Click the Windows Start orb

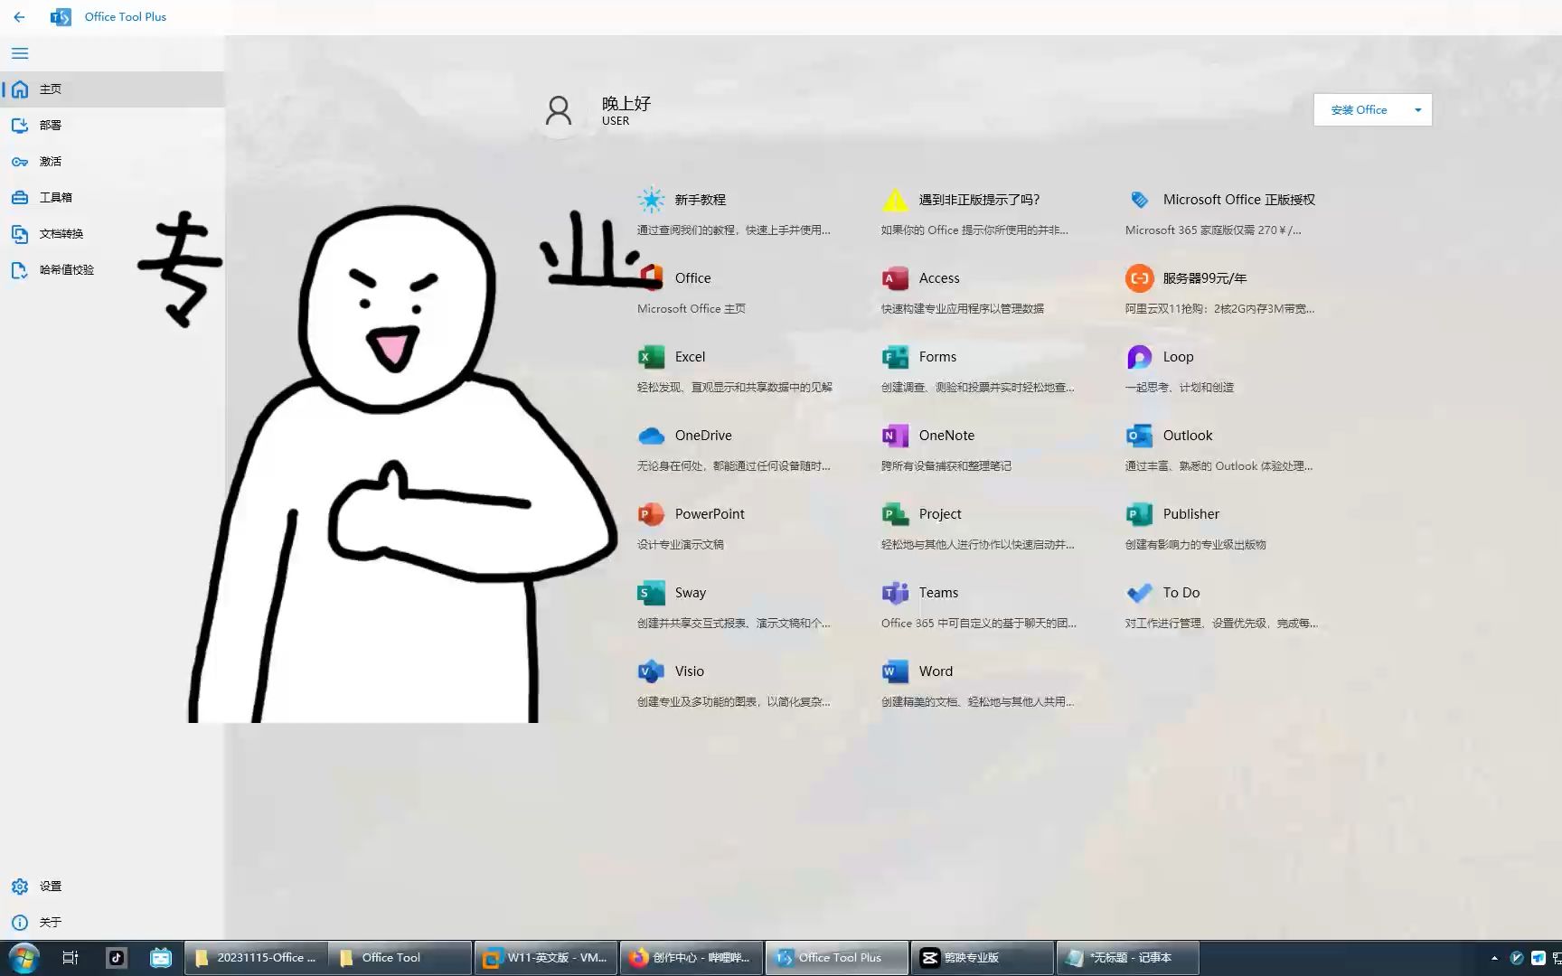pyautogui.click(x=24, y=958)
